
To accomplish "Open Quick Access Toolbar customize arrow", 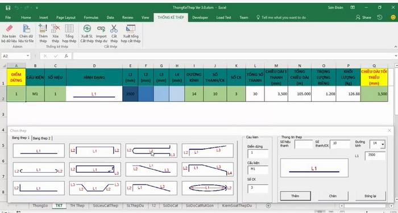I will click(37, 8).
